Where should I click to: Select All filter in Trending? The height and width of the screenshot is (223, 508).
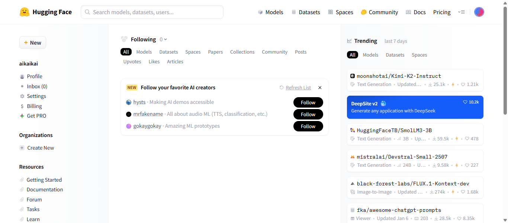tap(353, 55)
